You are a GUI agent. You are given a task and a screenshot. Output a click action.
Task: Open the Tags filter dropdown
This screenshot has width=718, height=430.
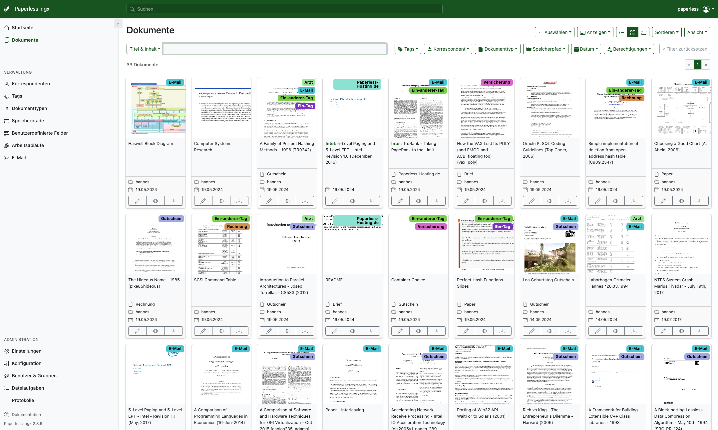[408, 49]
